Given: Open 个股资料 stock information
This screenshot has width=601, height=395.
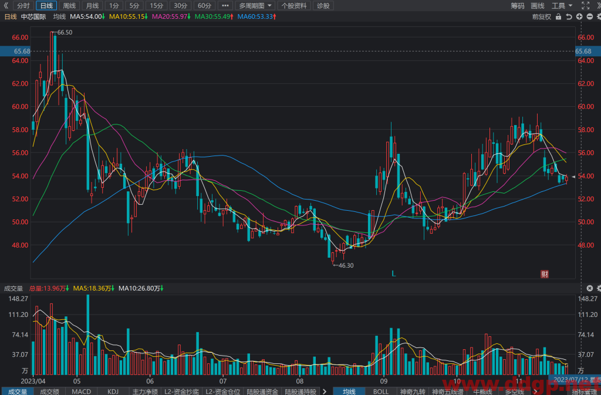Looking at the screenshot, I should pos(294,6).
